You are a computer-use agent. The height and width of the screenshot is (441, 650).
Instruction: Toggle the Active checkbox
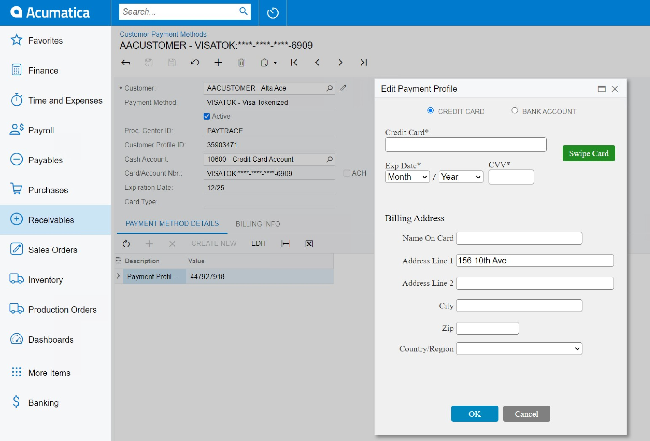pyautogui.click(x=207, y=116)
